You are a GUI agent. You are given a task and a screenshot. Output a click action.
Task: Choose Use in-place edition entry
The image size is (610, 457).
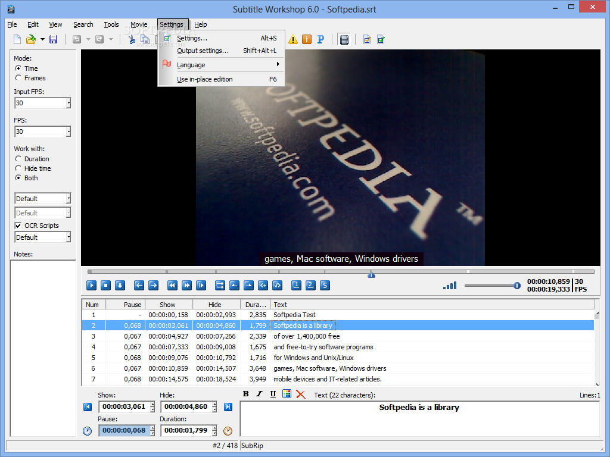point(221,79)
